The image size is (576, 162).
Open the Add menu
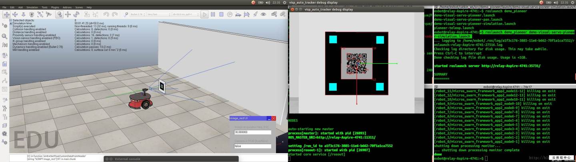pyautogui.click(x=20, y=7)
